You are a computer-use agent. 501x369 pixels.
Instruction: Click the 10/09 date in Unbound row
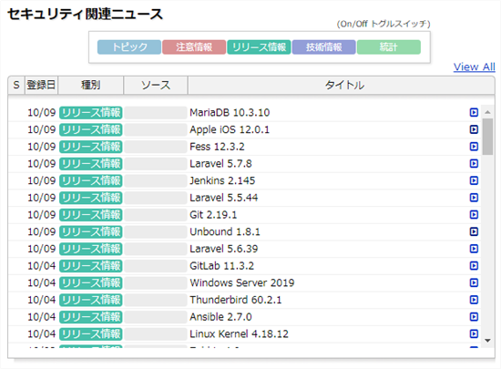[42, 231]
